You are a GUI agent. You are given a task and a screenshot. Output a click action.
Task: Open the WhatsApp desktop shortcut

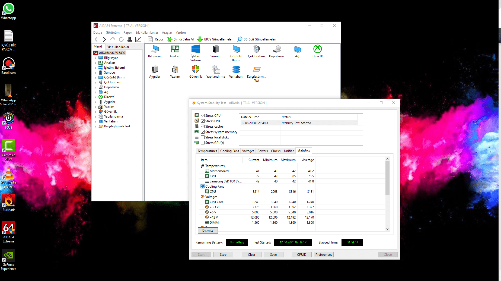8,11
